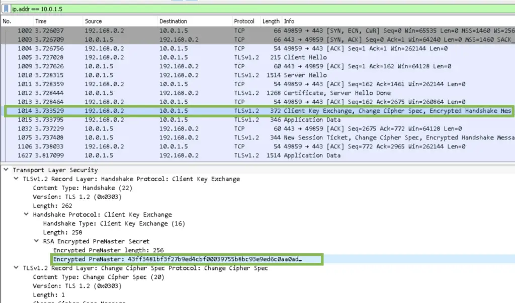Select packet 1013 ACK row

point(258,101)
